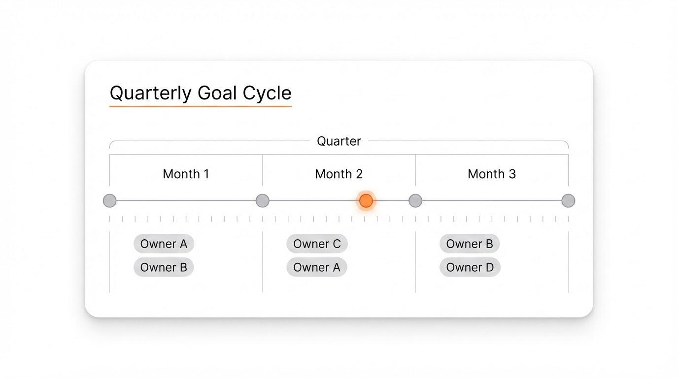Click the Quarterly Goal Cycle title
This screenshot has height=378, width=678.
click(x=200, y=93)
